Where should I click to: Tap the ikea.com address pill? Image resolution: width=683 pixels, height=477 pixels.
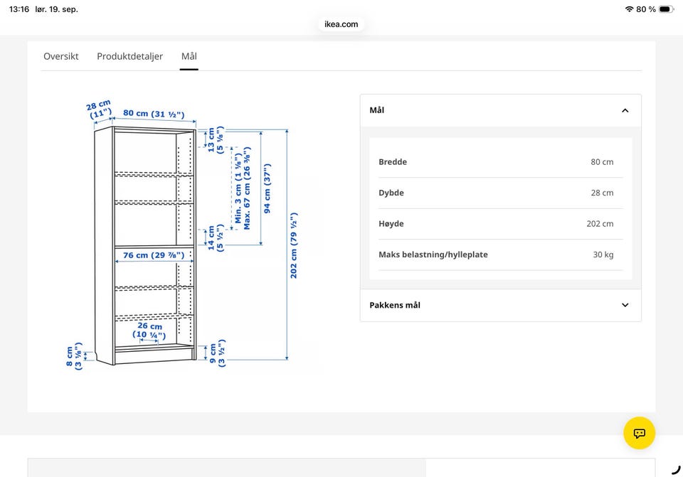(x=341, y=24)
